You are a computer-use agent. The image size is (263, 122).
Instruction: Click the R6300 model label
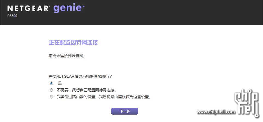click(x=12, y=16)
